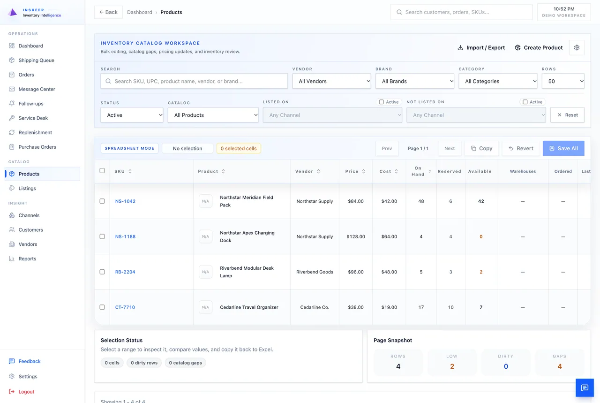Click the Search SKU, UPC, product name field

(x=194, y=81)
